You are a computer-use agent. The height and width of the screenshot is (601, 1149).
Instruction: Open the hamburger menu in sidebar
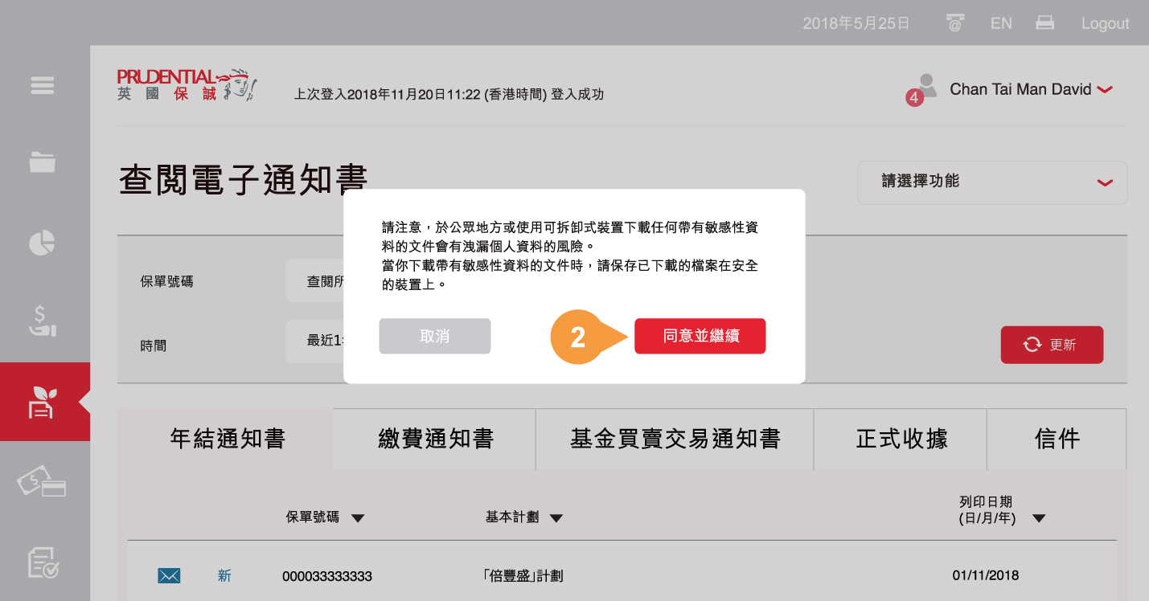click(x=42, y=85)
